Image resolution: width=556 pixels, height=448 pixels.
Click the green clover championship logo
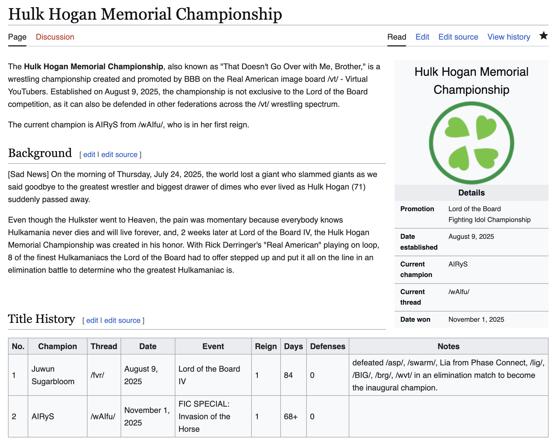[x=471, y=143]
